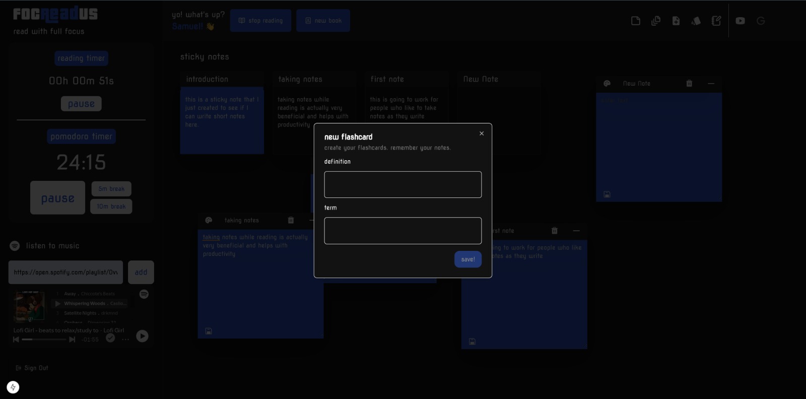806x399 pixels.
Task: Delete the floating first note
Action: coord(555,231)
